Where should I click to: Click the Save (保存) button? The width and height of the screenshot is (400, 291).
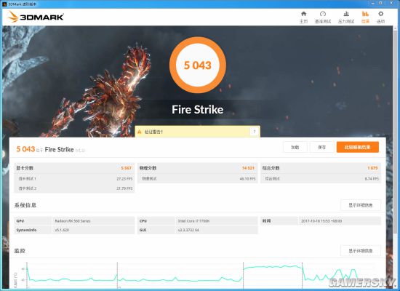pos(322,147)
